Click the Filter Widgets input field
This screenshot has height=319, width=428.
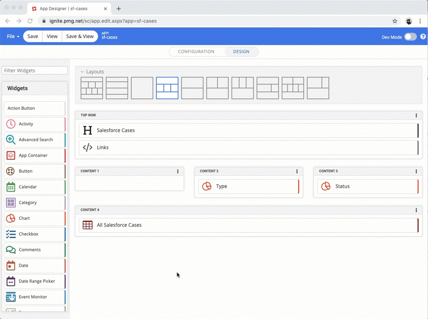[35, 71]
